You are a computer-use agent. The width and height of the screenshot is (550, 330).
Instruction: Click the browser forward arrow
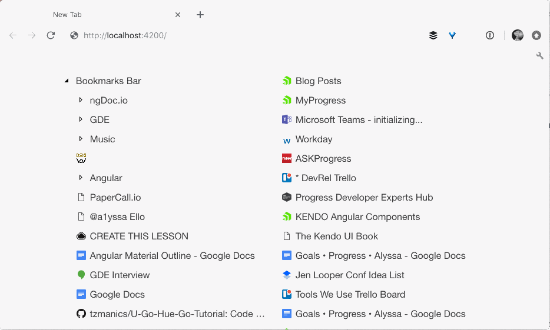(32, 35)
